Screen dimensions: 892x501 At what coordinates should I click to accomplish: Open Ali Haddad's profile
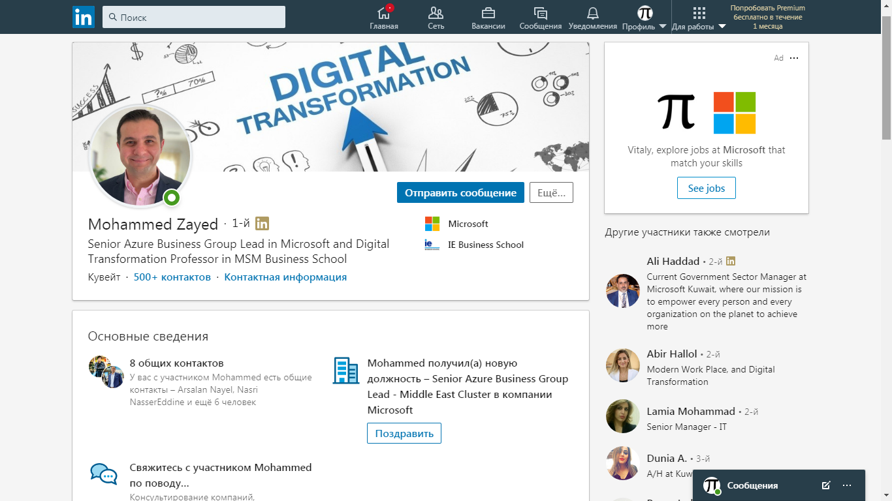[673, 261]
